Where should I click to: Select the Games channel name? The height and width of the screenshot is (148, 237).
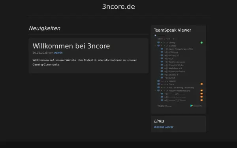173,46
